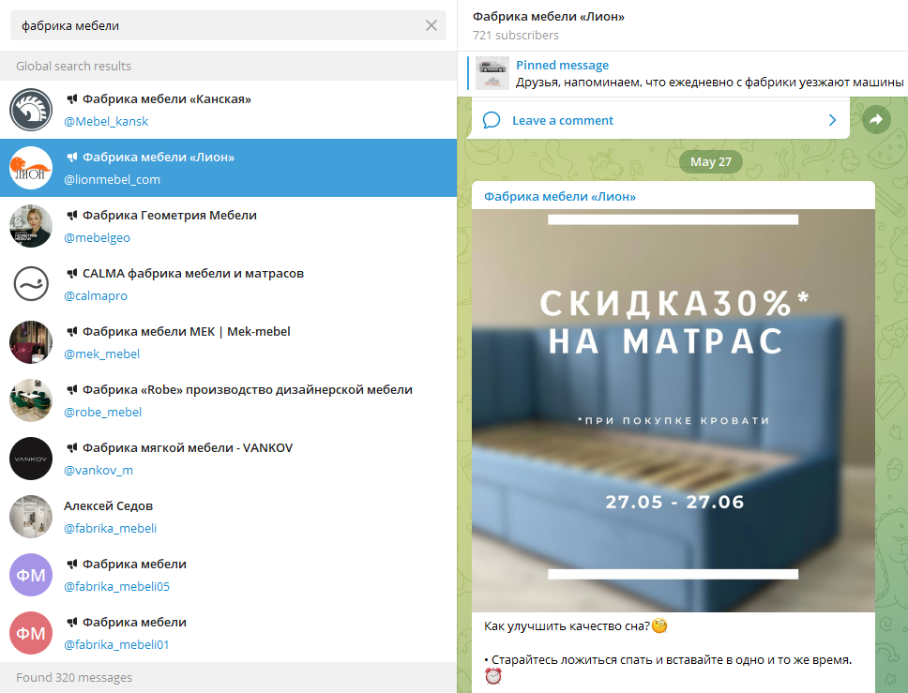This screenshot has width=908, height=693.
Task: Select Фабрика Геометрия Мебели result
Action: coord(228,226)
